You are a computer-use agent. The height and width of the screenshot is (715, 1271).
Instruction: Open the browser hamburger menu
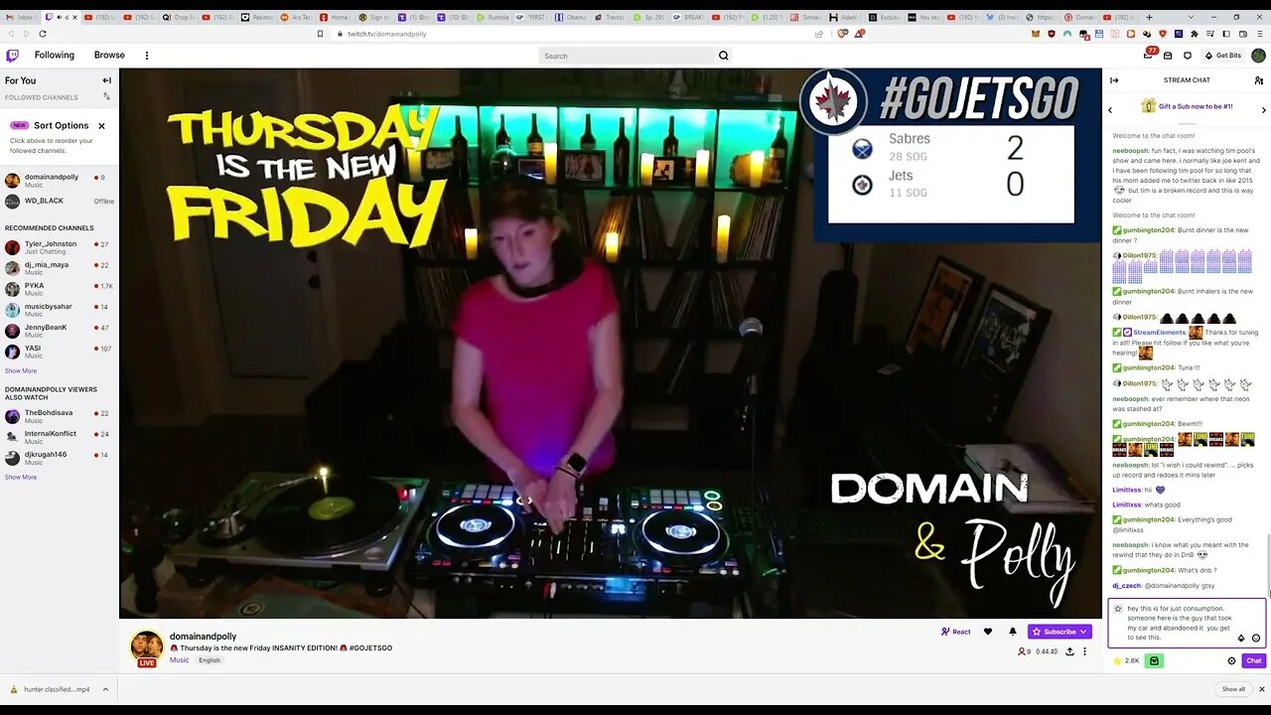pos(1262,33)
